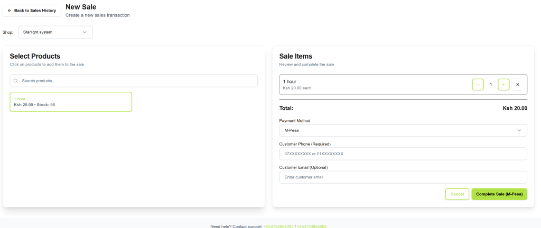Go back to Sales History
Screen dimensions: 541x228
pyautogui.click(x=32, y=11)
